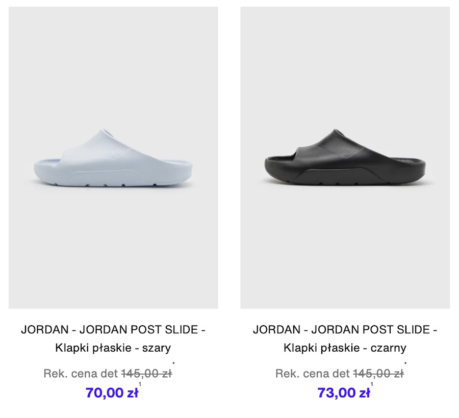This screenshot has width=459, height=418.
Task: Click the asterisk footnote beside black product's old price
Action: pyautogui.click(x=405, y=363)
